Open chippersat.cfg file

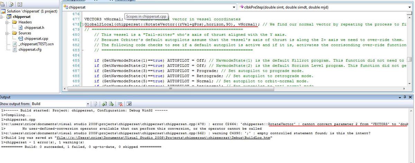point(27,50)
